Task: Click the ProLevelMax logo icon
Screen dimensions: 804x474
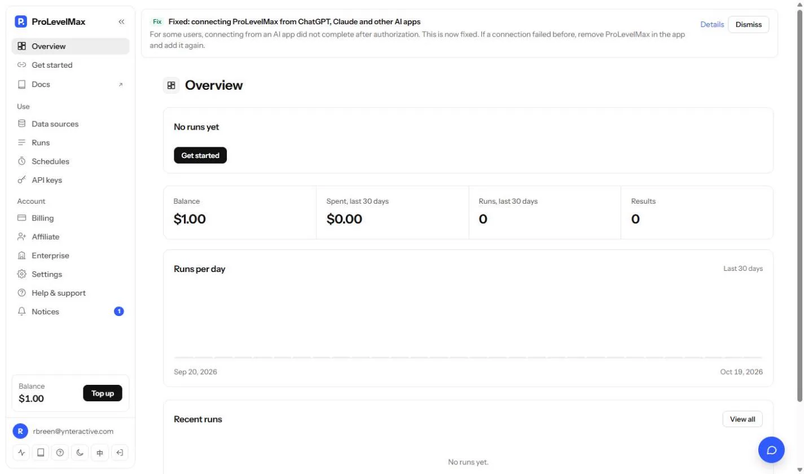Action: tap(21, 22)
